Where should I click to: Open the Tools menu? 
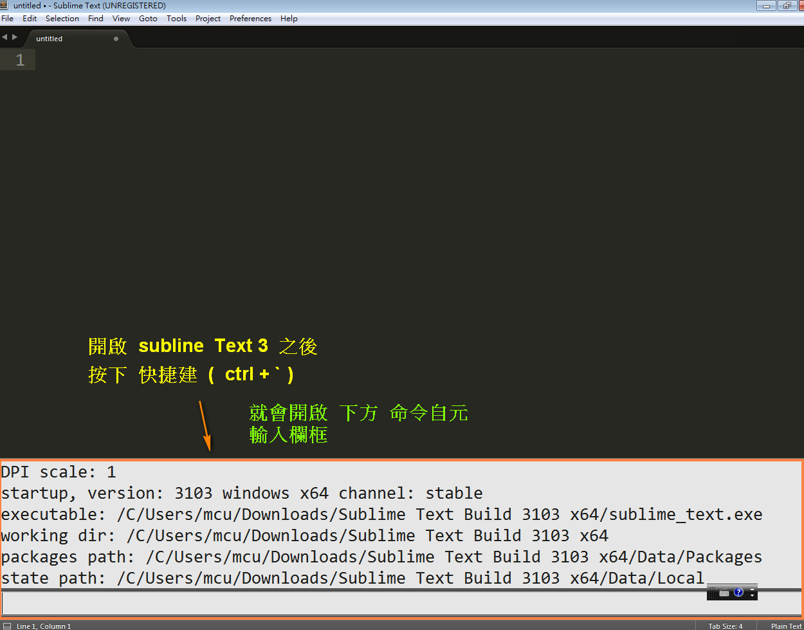[x=177, y=19]
